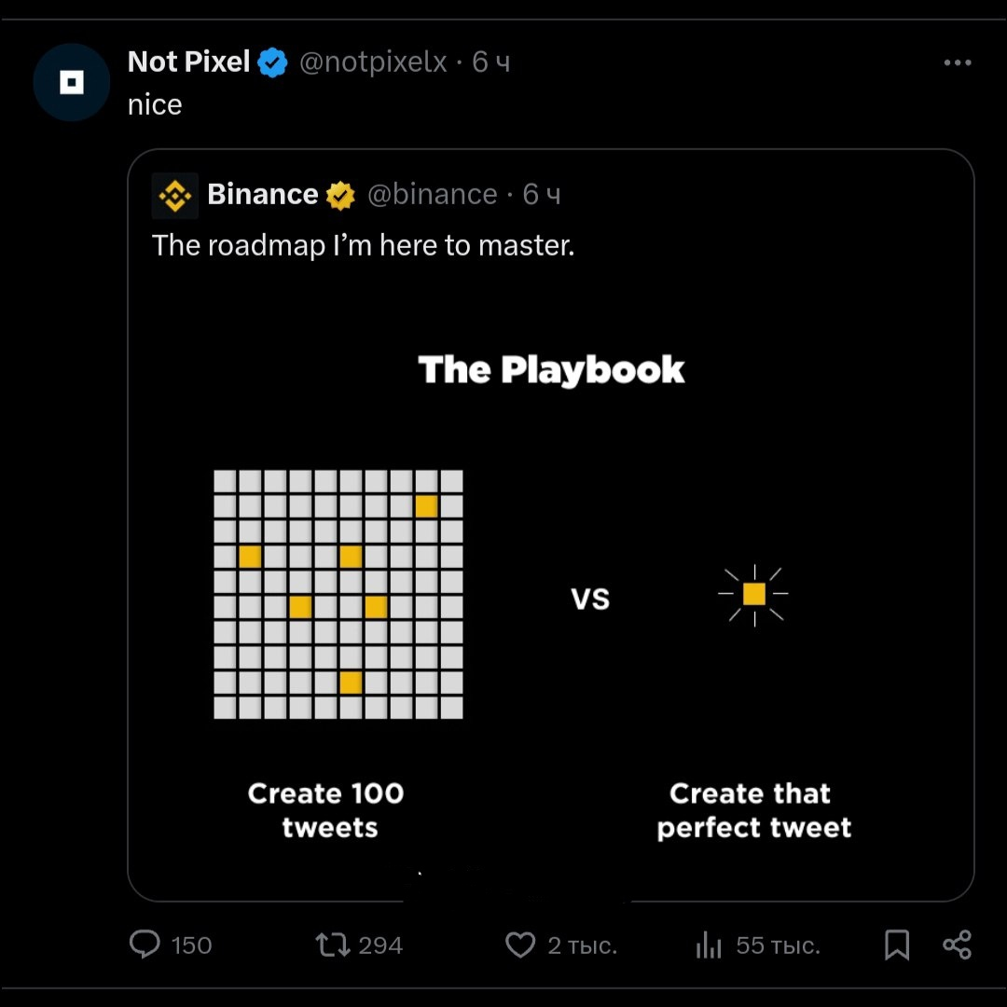Screen dimensions: 1007x1007
Task: Click Binance's gold verified badge
Action: pyautogui.click(x=340, y=195)
